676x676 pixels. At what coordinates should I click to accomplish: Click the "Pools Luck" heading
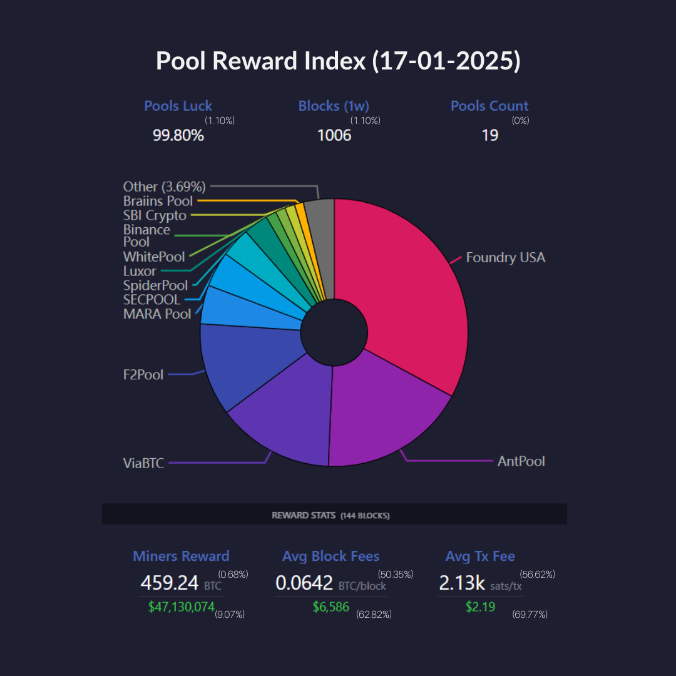[x=178, y=106]
